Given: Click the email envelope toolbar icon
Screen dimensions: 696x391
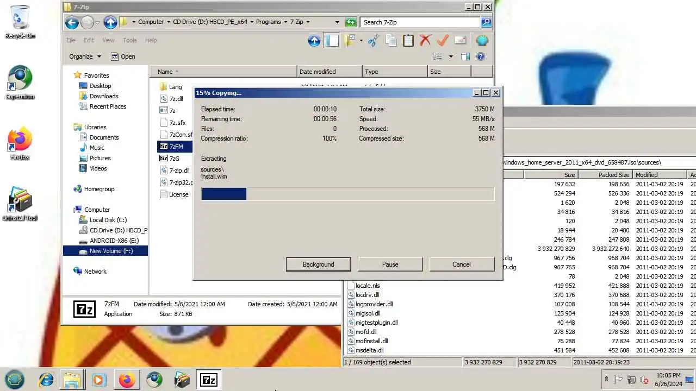Looking at the screenshot, I should [x=460, y=40].
